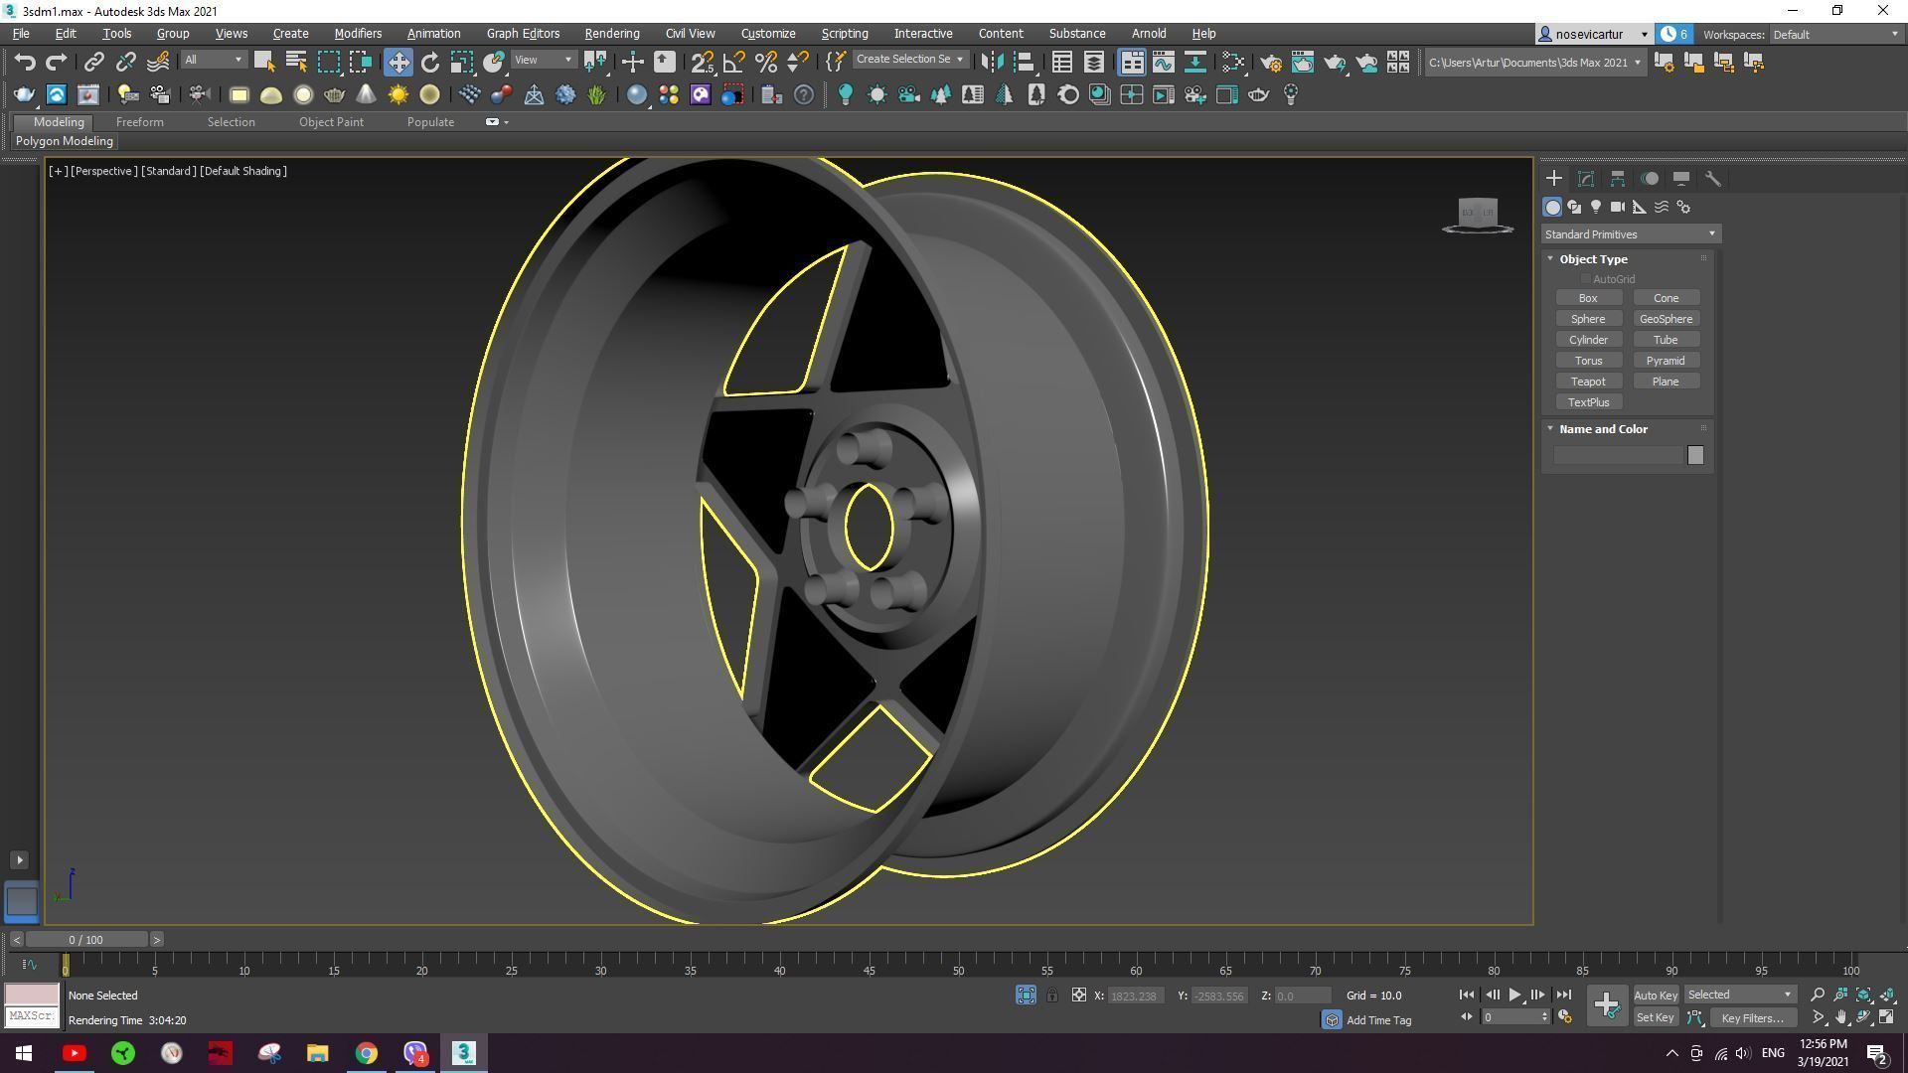The image size is (1908, 1073).
Task: Open the Modifiers menu
Action: tap(358, 33)
